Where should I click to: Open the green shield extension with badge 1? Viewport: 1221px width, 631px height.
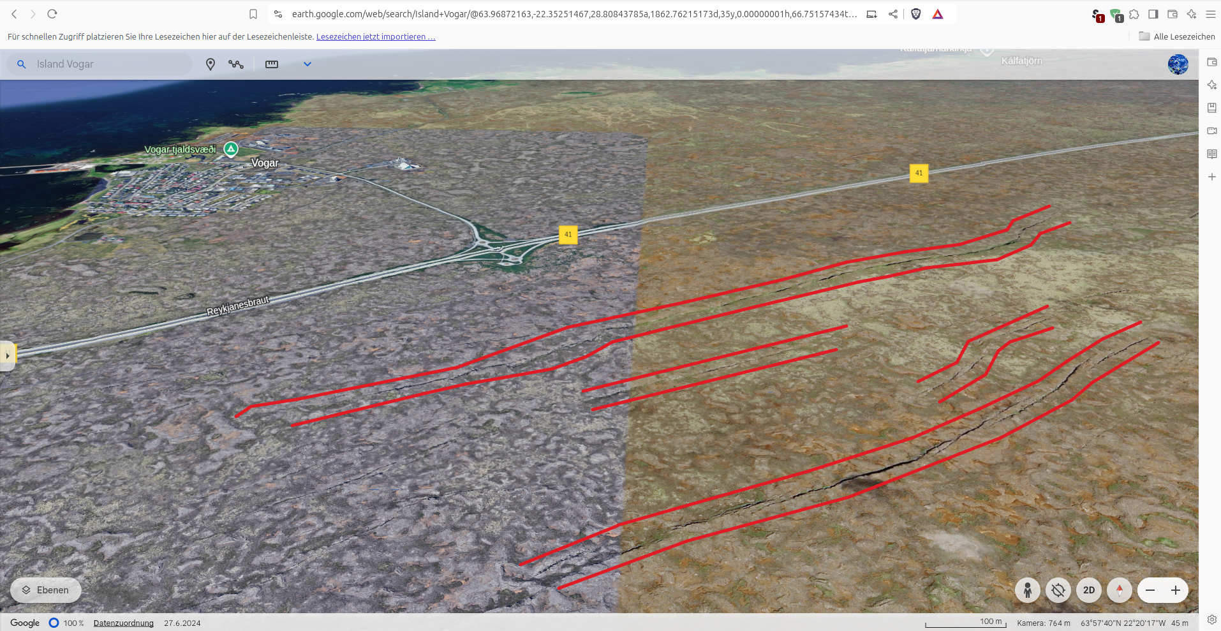1116,15
